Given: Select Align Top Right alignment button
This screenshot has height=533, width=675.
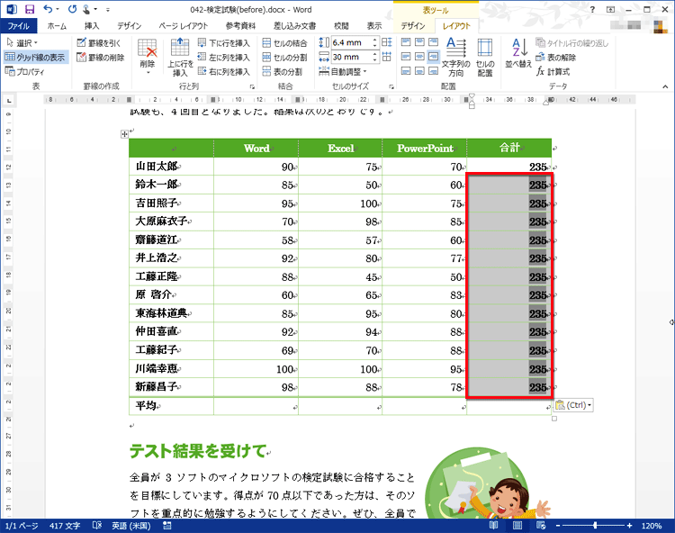Looking at the screenshot, I should point(434,42).
